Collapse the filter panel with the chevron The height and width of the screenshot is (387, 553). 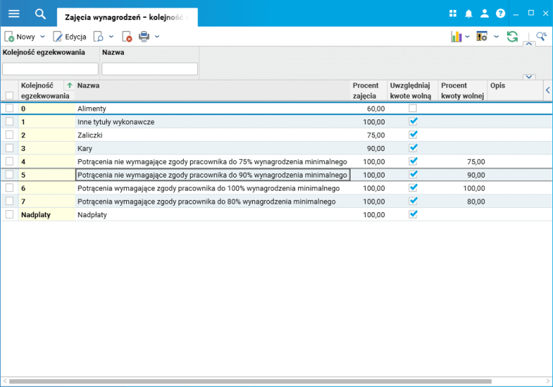pyautogui.click(x=529, y=45)
